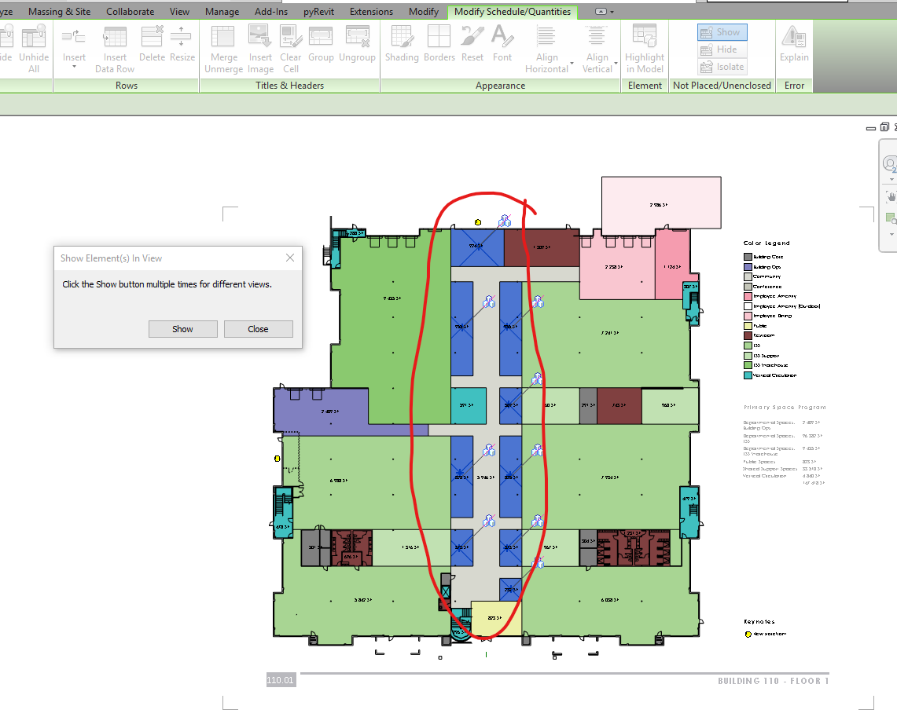Select the Modify Schedule/Quantities tab

(x=512, y=12)
